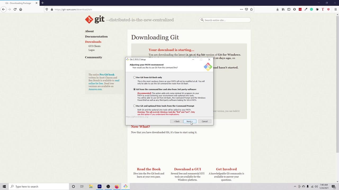Open Community in site sidebar
339x190 pixels.
[93, 57]
